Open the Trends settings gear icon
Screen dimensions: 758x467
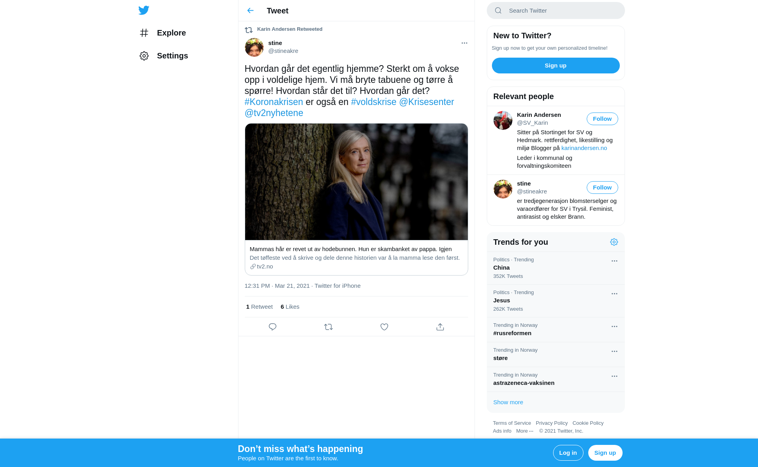click(614, 242)
